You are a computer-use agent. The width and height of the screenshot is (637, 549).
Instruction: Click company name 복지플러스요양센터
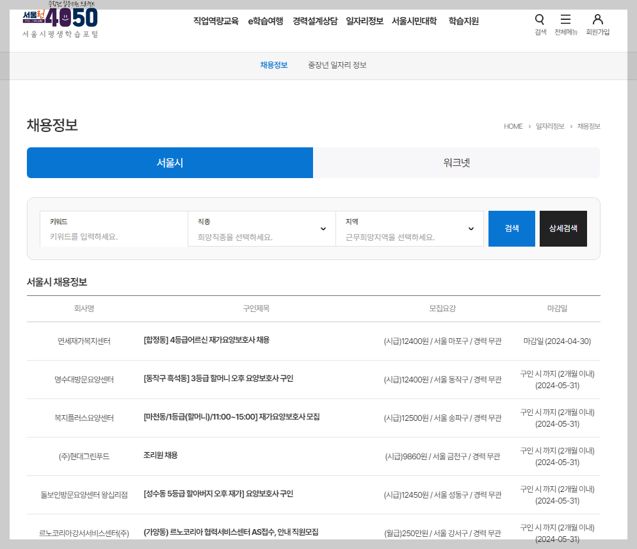[x=84, y=418]
